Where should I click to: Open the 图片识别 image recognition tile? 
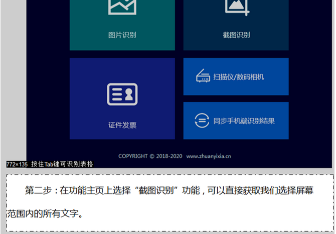click(x=122, y=25)
